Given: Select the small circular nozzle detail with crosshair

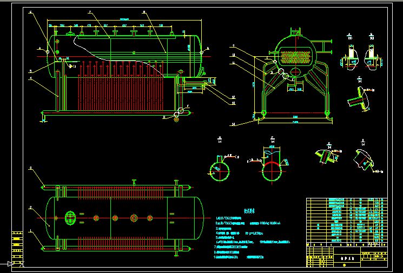Looking at the screenshot, I should 220,169.
